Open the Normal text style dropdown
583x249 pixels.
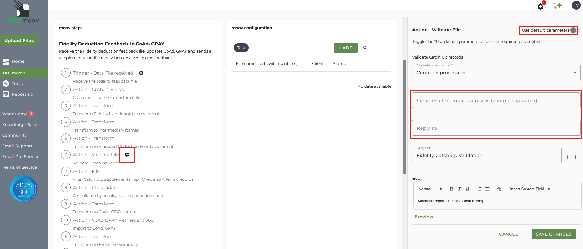(x=430, y=189)
